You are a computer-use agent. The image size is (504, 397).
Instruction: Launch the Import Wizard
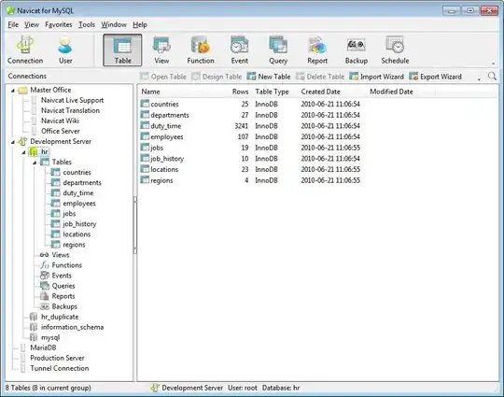tap(376, 77)
